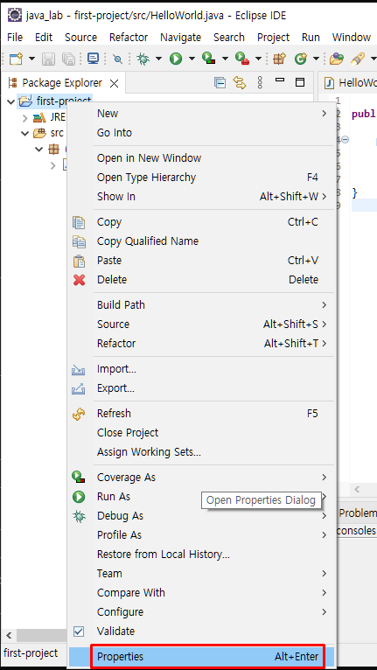Click the Save toolbar icon
Viewport: 377px width, 670px height.
[x=48, y=59]
